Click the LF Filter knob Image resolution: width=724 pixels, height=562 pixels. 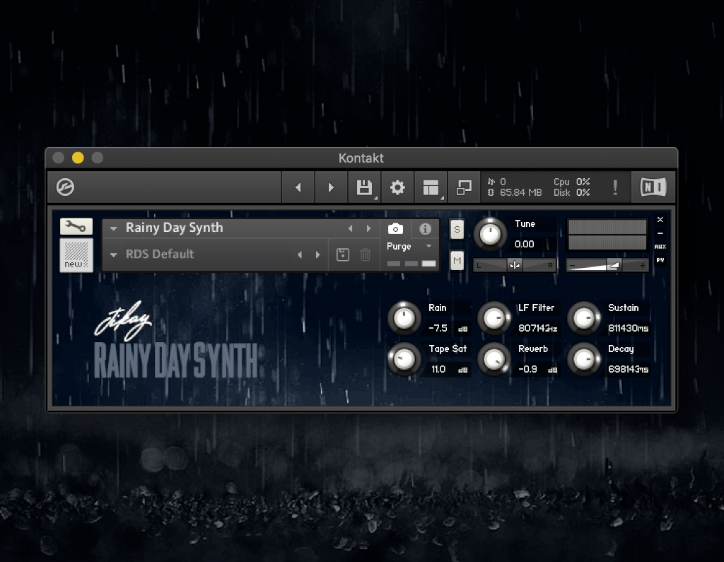[494, 318]
